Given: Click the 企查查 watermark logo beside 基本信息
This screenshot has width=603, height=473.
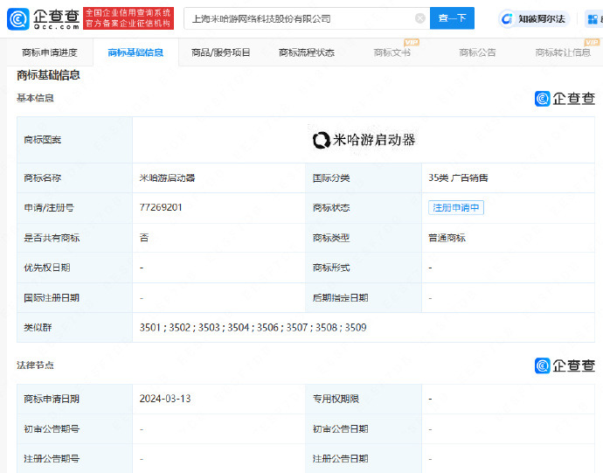Looking at the screenshot, I should [x=565, y=99].
